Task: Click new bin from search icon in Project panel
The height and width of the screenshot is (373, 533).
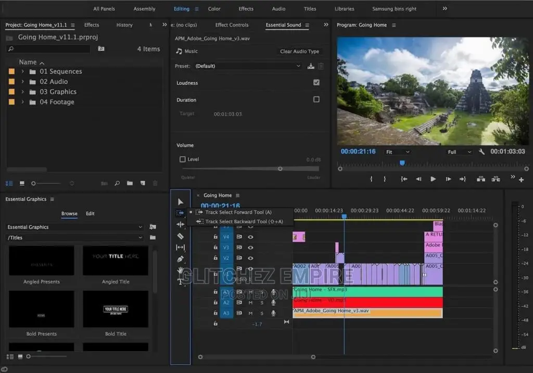Action: point(101,48)
